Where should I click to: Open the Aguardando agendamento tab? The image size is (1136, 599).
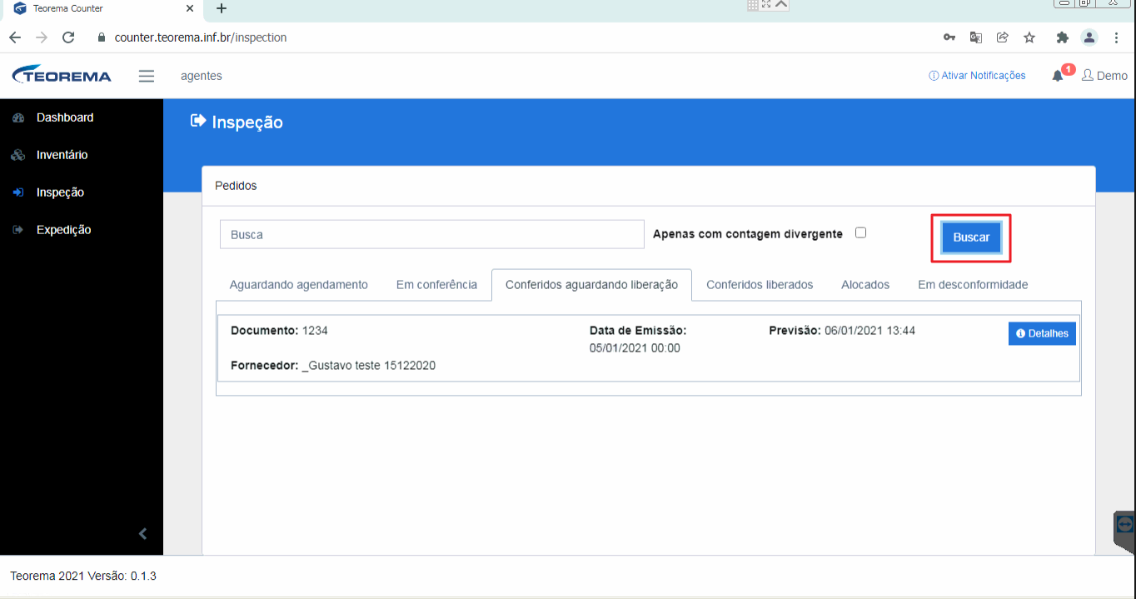(x=299, y=285)
